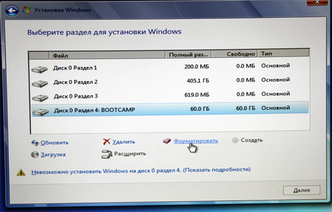This screenshot has height=212, width=332.
Task: Click the Расширить option
Action: click(x=130, y=153)
